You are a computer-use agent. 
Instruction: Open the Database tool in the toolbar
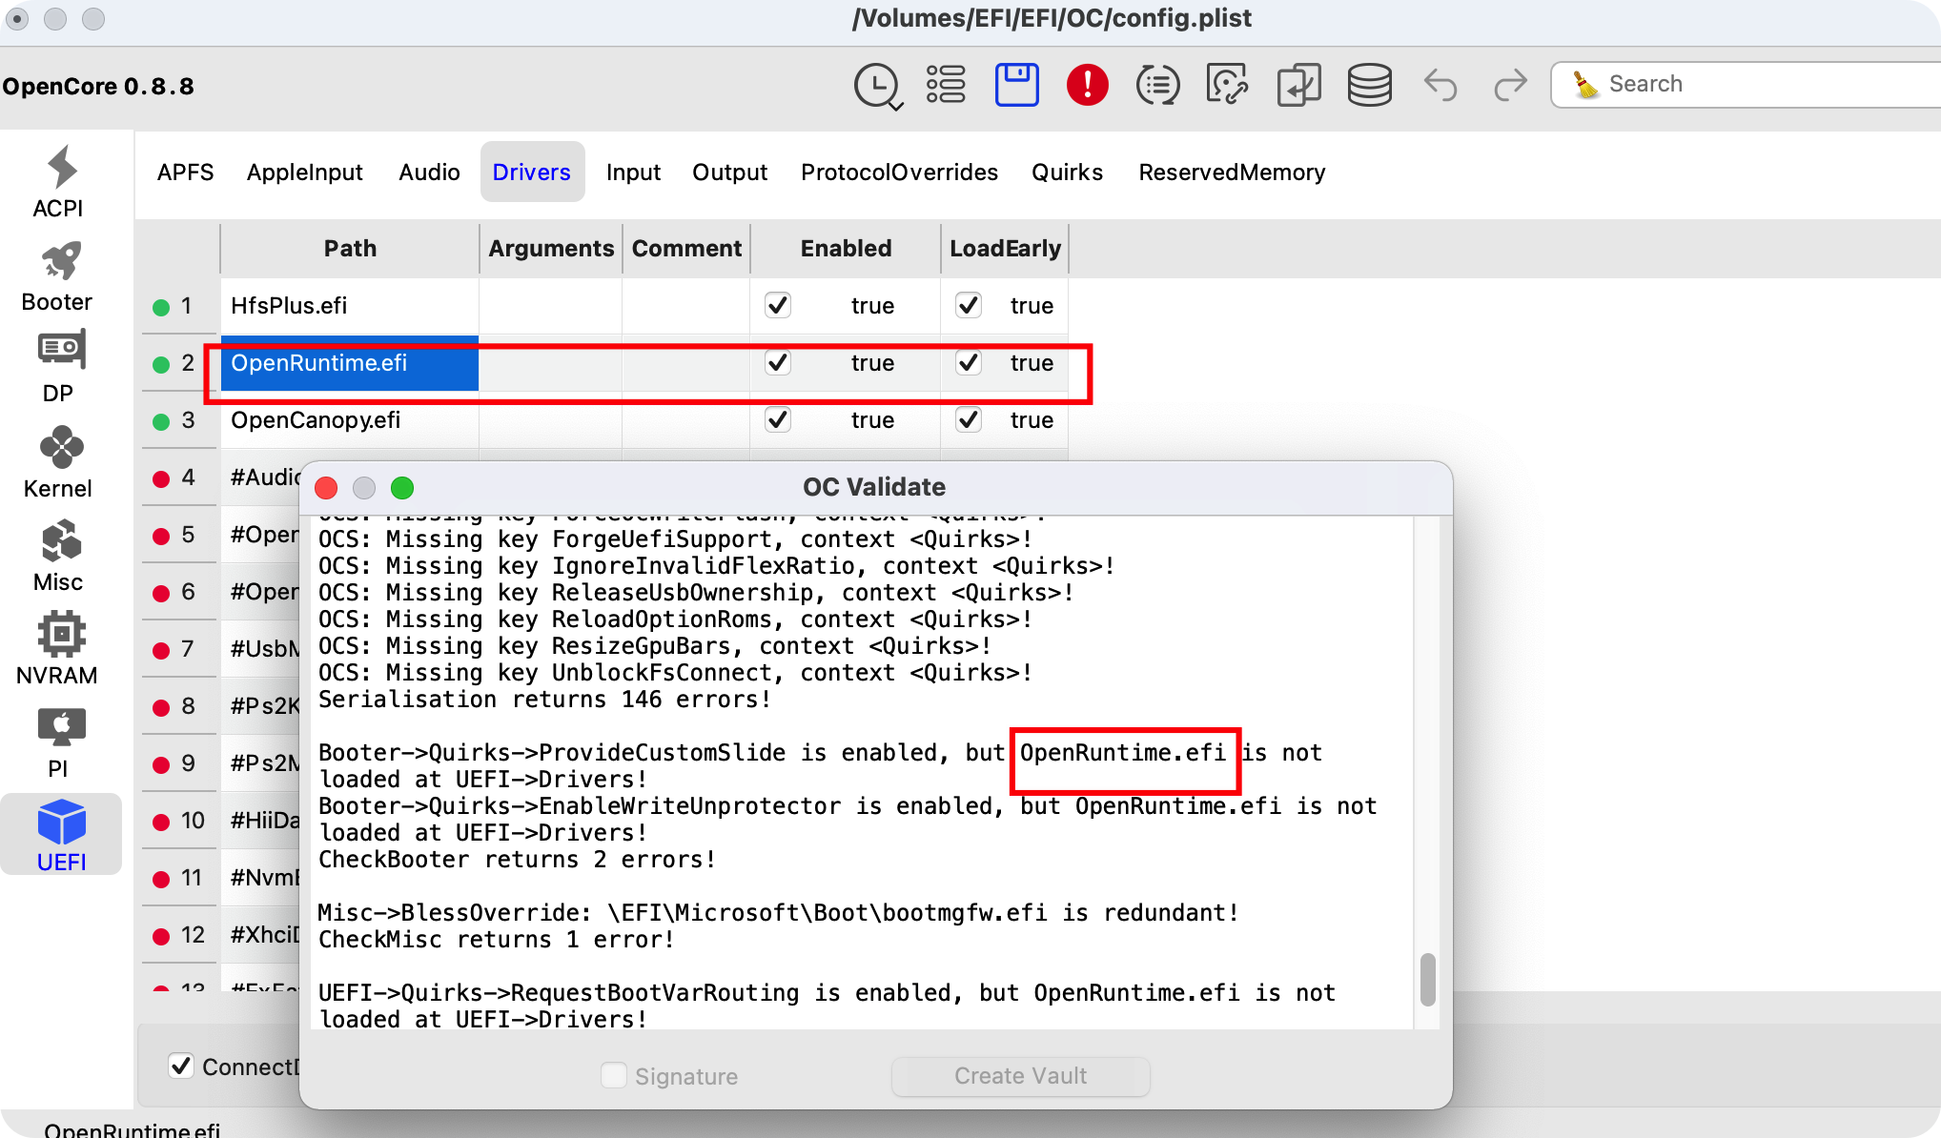(1370, 84)
